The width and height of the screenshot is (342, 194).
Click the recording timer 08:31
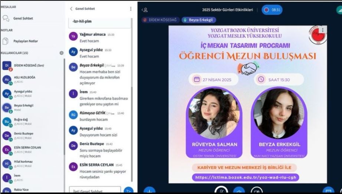[x=276, y=10]
